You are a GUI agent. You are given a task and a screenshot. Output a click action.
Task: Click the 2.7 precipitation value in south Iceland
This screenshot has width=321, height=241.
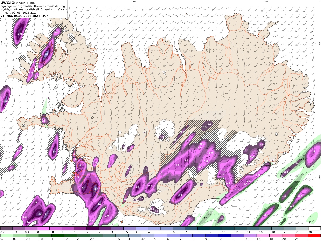pos(150,186)
